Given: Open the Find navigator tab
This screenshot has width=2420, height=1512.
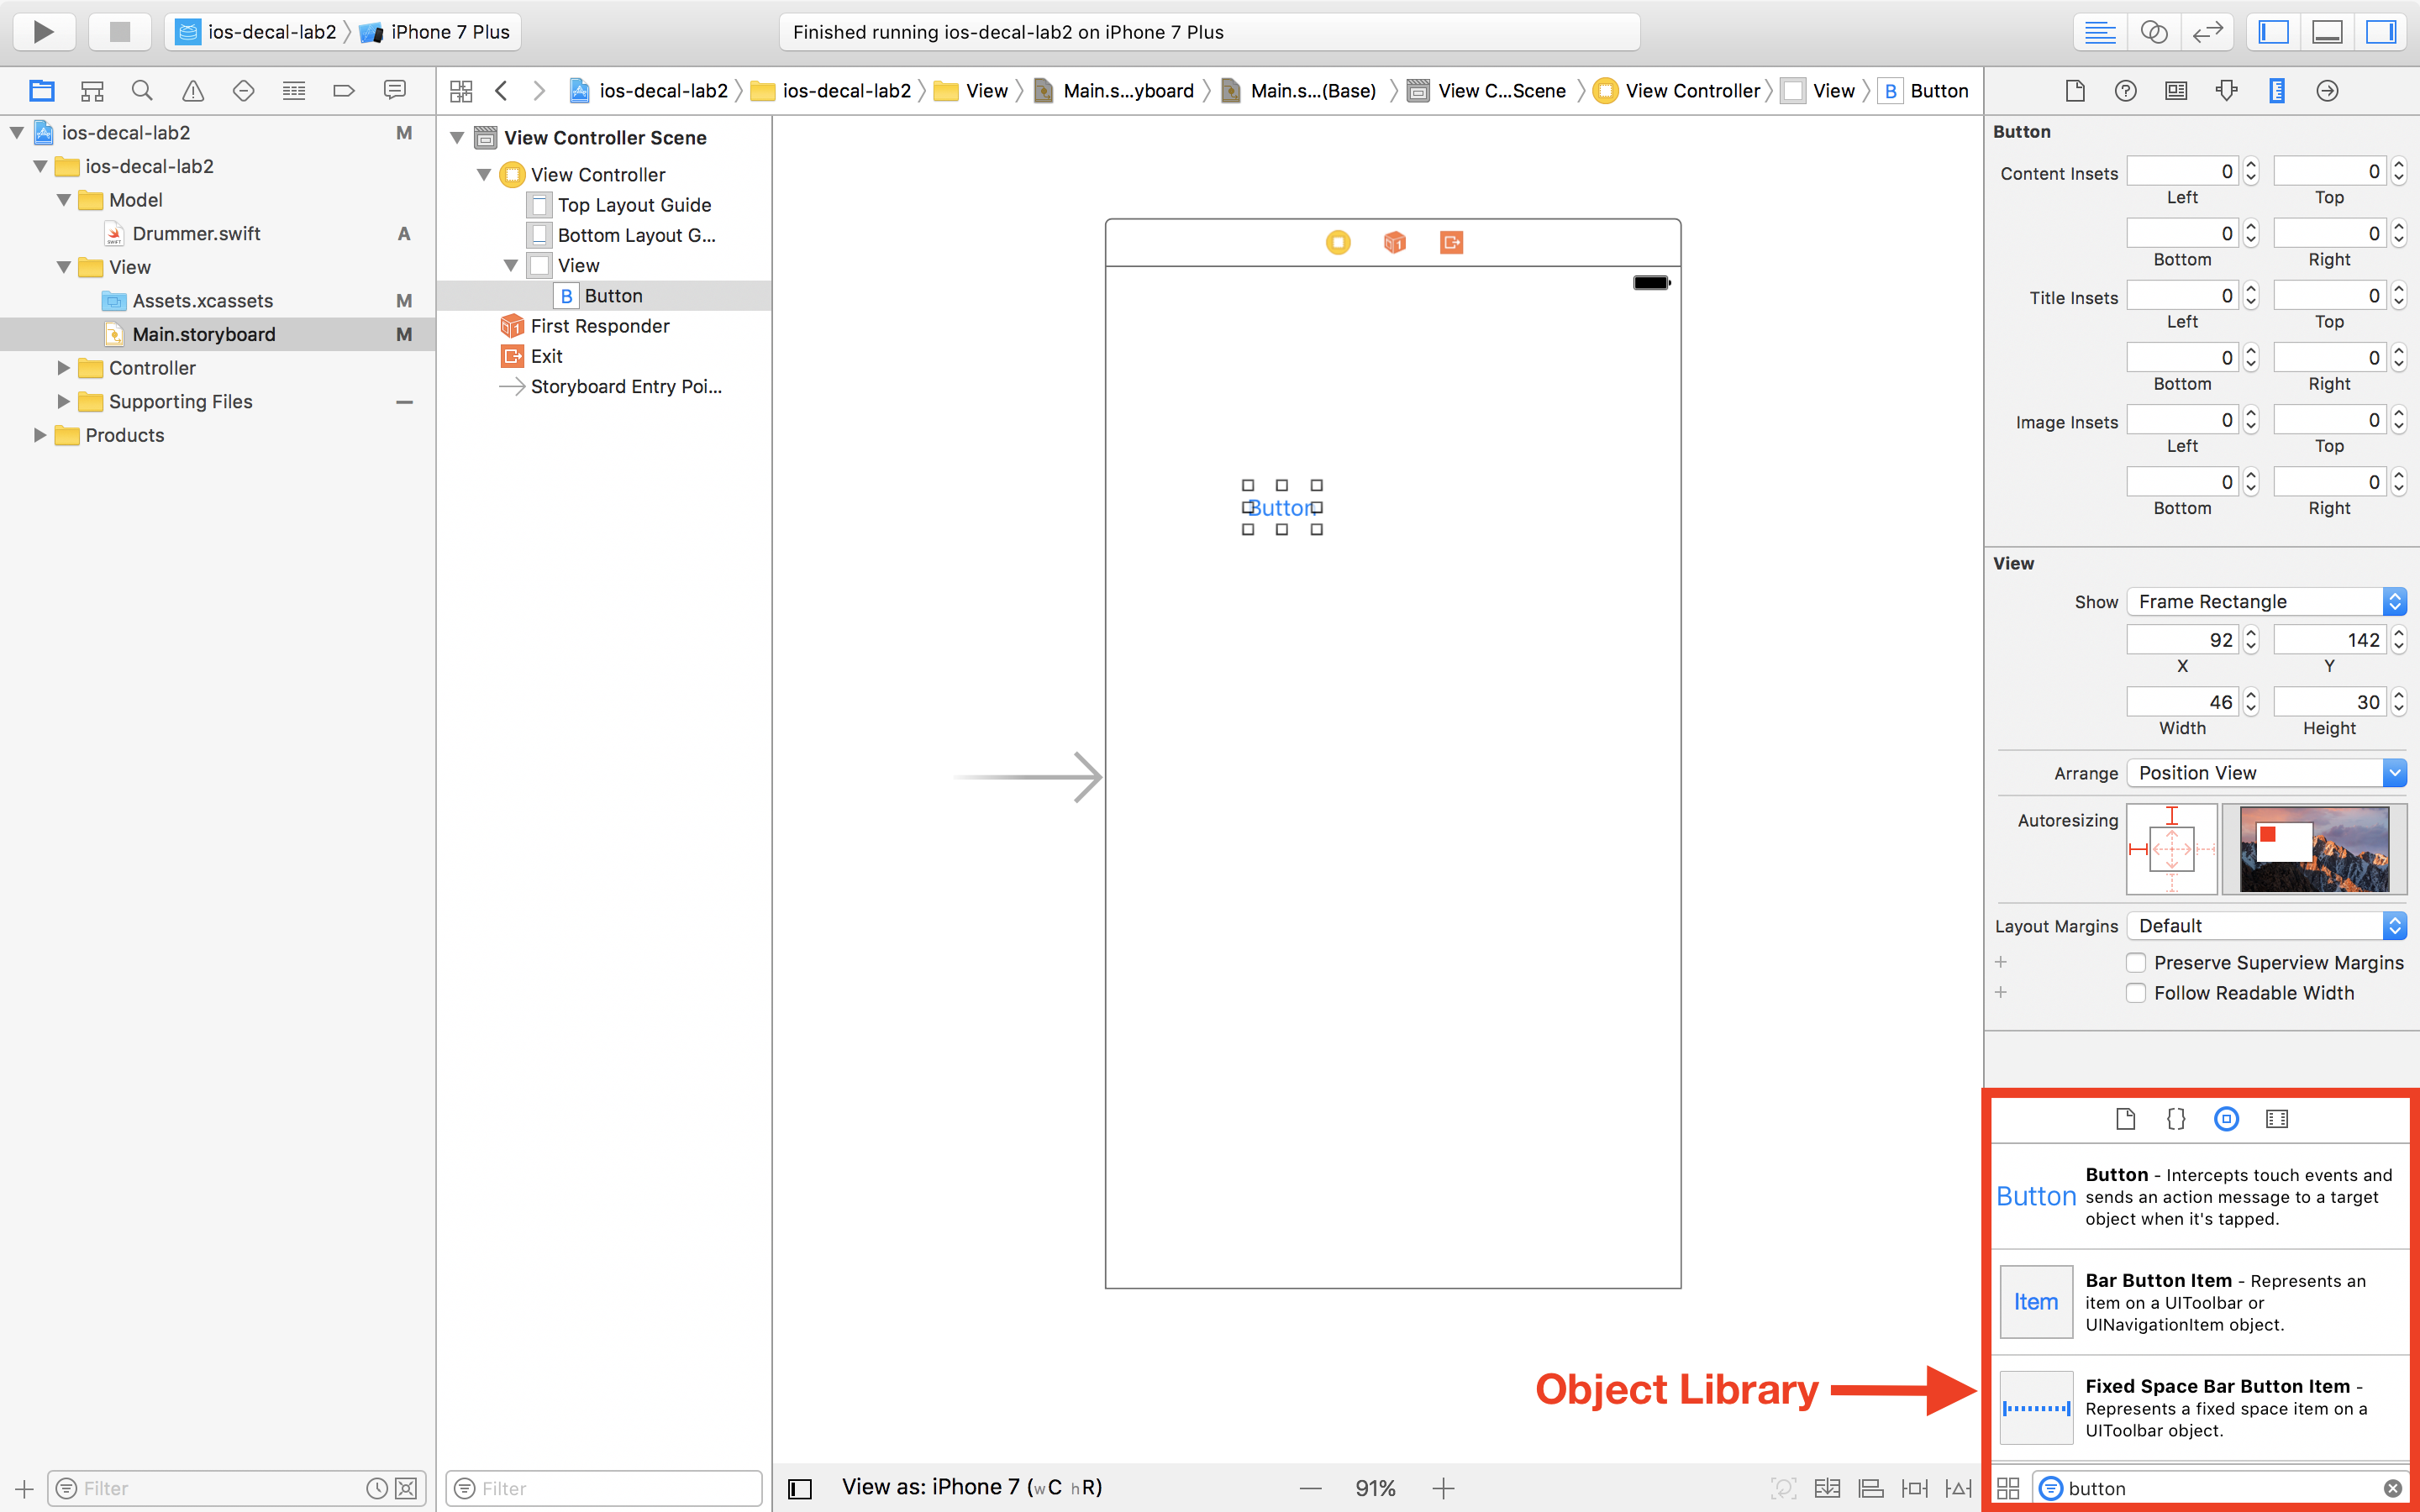Looking at the screenshot, I should [x=142, y=91].
